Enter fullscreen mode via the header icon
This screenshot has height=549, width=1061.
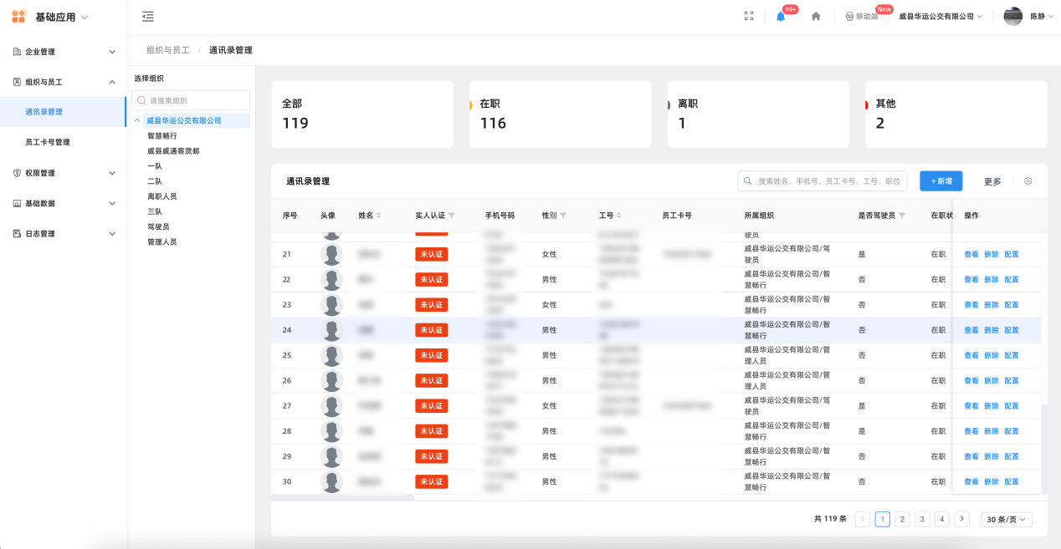pyautogui.click(x=749, y=17)
